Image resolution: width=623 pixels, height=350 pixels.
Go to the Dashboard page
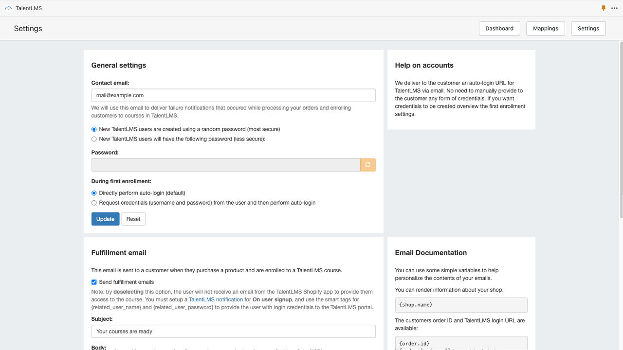(x=499, y=28)
